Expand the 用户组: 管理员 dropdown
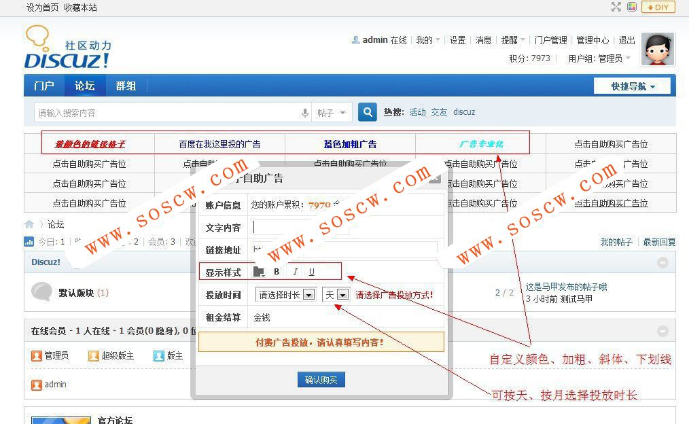 [x=599, y=58]
